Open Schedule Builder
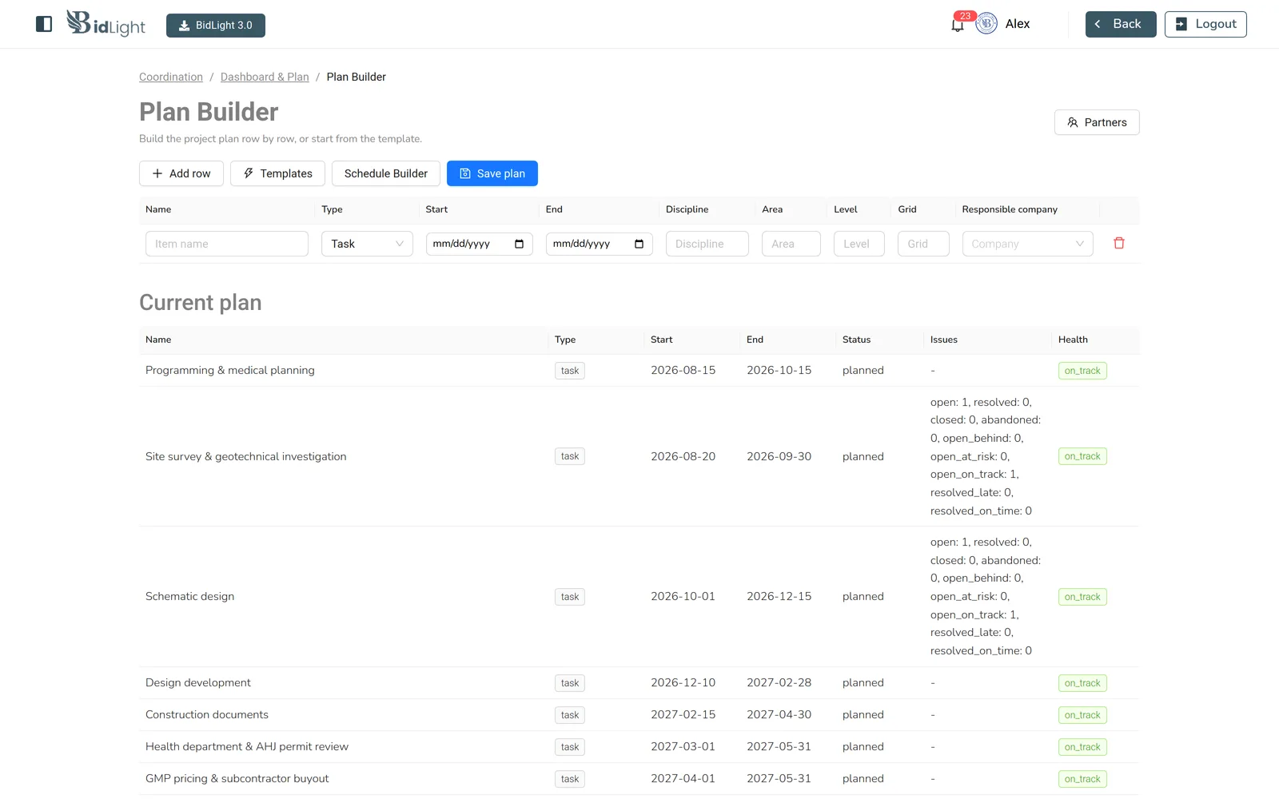This screenshot has width=1279, height=799. coord(386,173)
